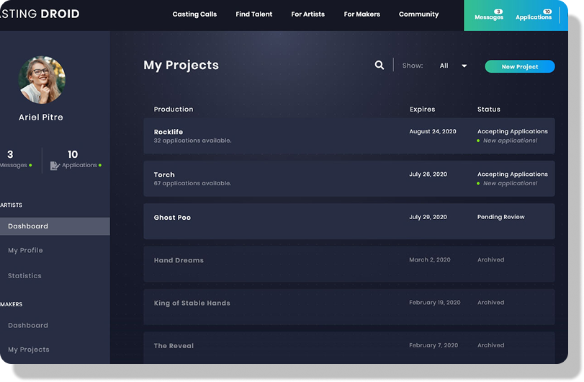Viewport: 584px width, 382px height.
Task: Open the Hand Dreams archived project
Action: tap(349, 265)
